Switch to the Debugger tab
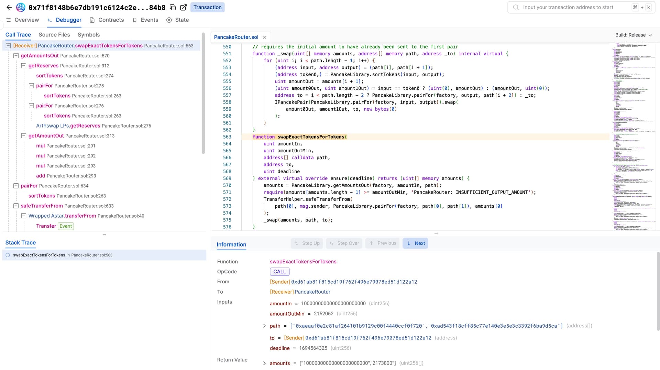This screenshot has width=660, height=370. tap(64, 20)
